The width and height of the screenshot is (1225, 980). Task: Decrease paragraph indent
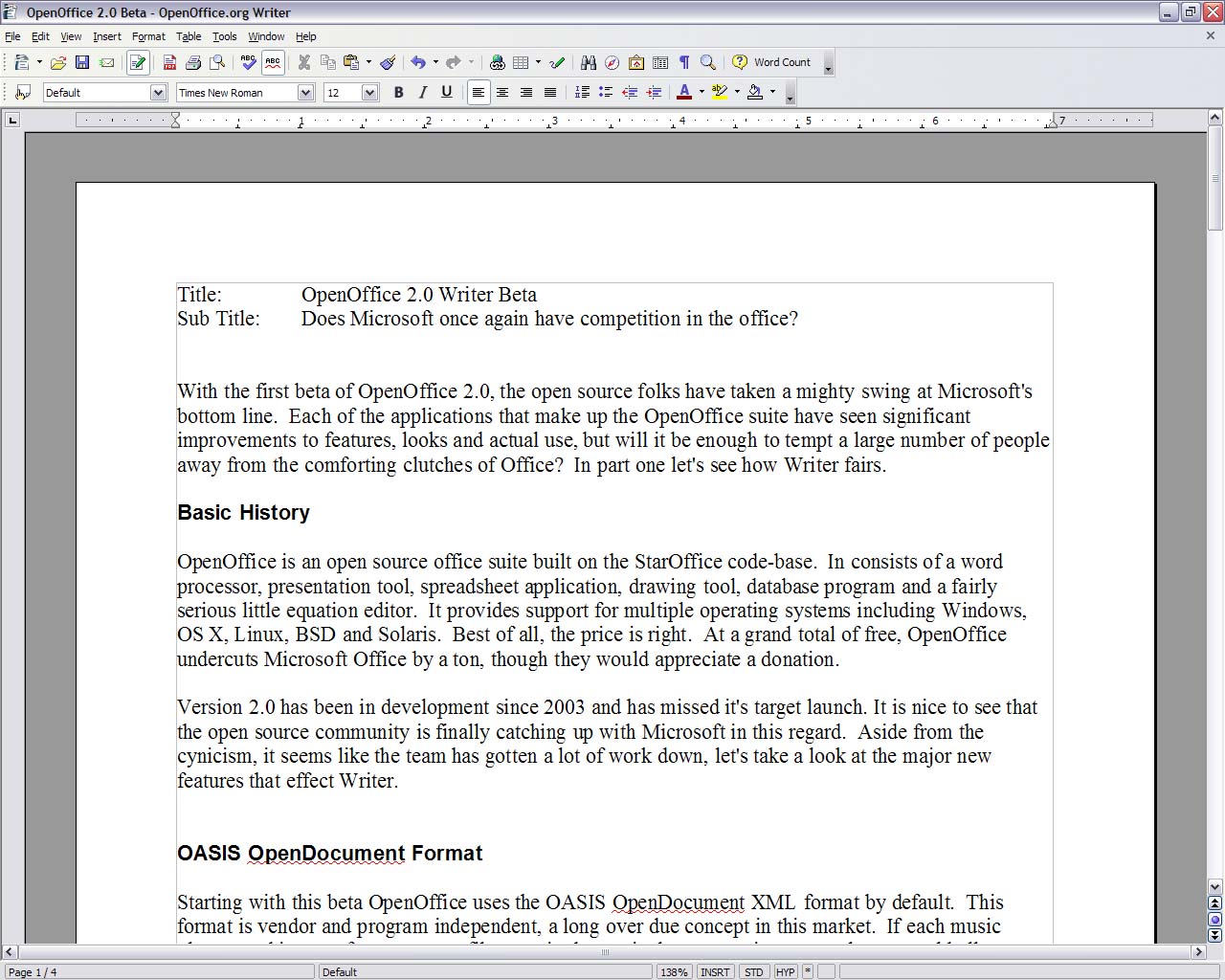(x=630, y=93)
